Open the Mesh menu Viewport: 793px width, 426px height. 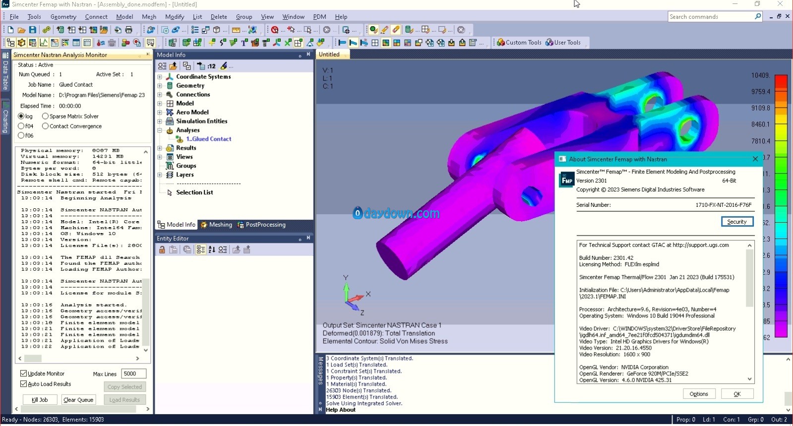[149, 17]
